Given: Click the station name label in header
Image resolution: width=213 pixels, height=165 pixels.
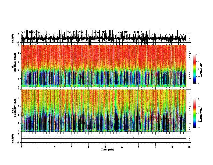Looking at the screenshot, I should pos(100,32).
